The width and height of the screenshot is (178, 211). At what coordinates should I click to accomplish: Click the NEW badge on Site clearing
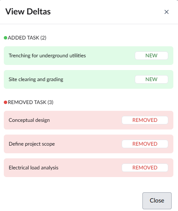[151, 79]
